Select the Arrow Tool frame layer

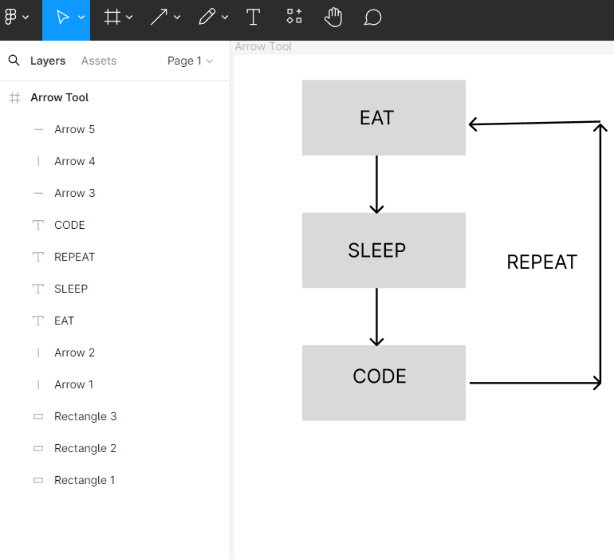tap(115, 97)
